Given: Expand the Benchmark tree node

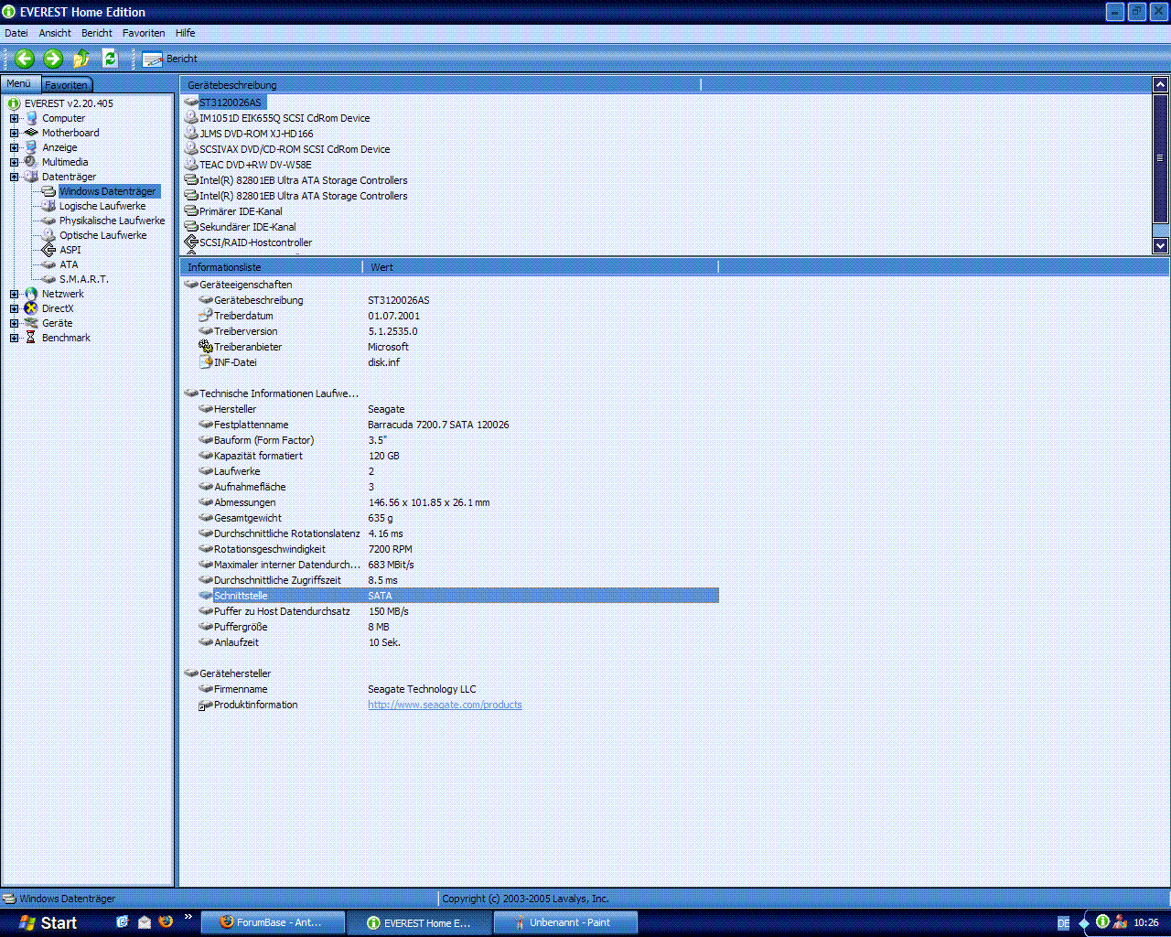Looking at the screenshot, I should coord(14,338).
